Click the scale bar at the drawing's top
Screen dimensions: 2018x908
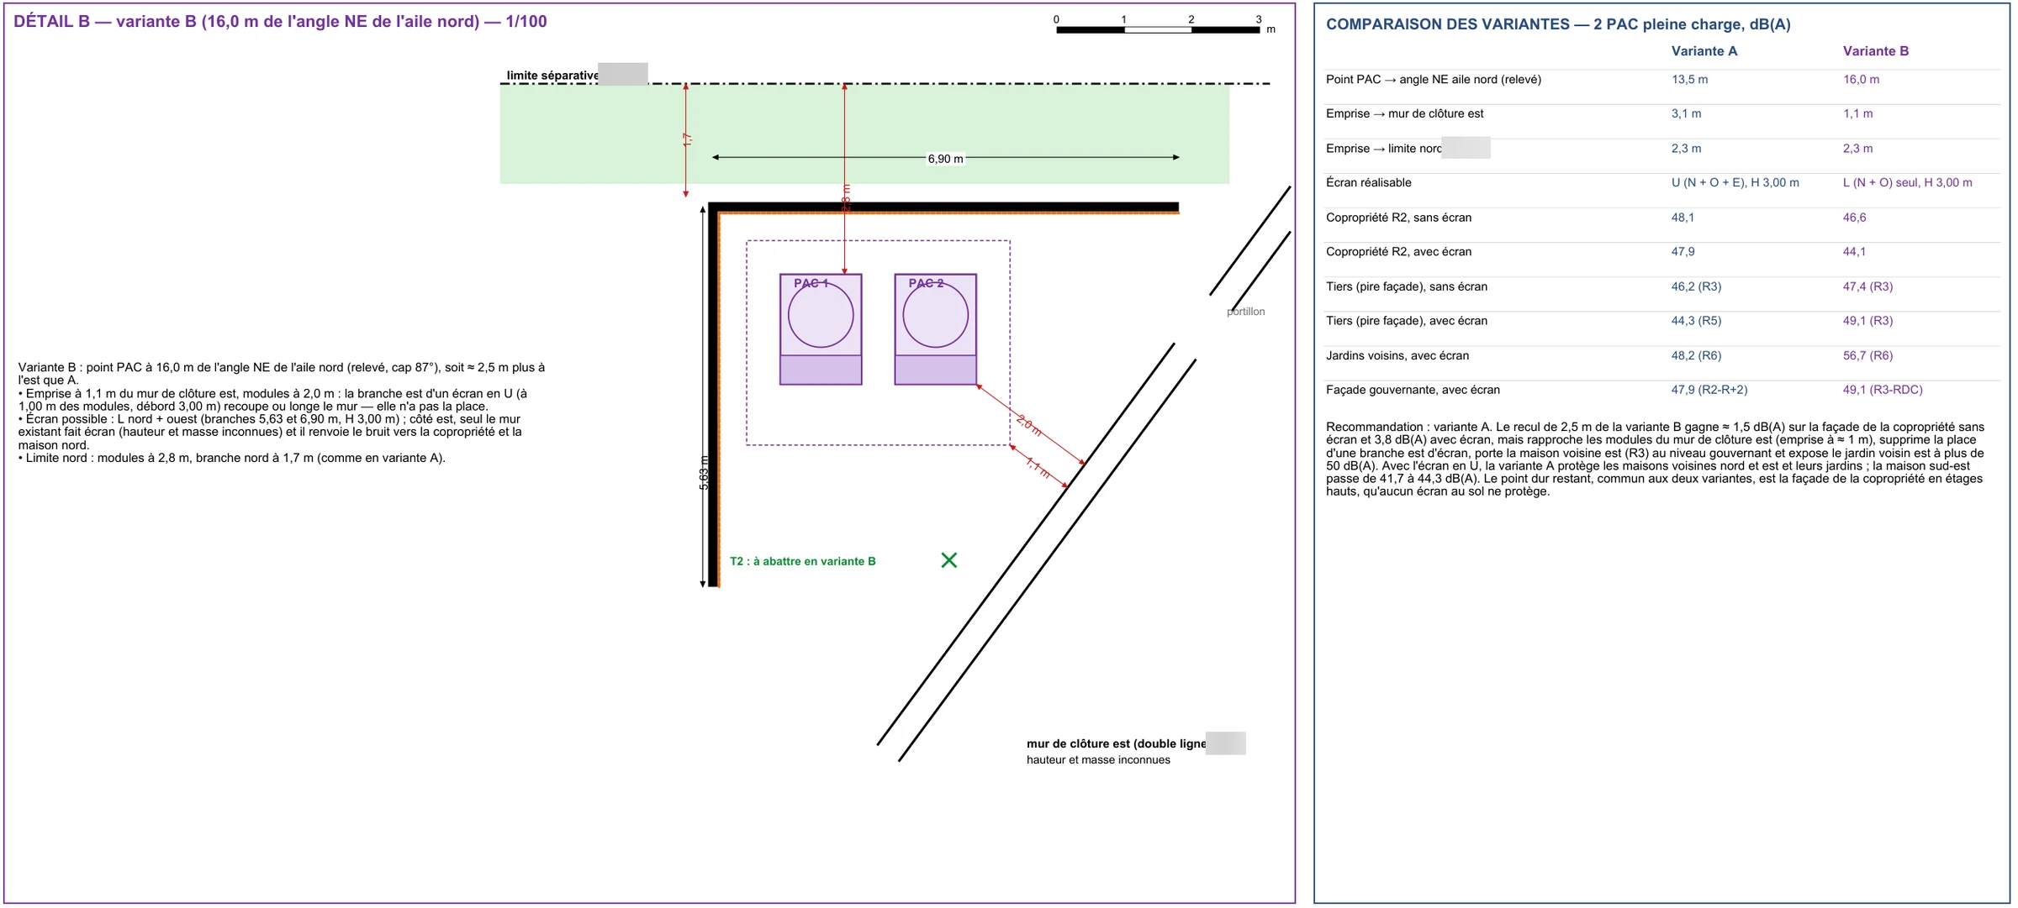coord(1158,29)
